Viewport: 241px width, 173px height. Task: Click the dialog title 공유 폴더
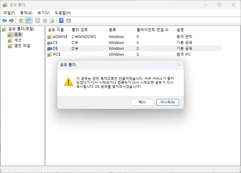coord(68,65)
